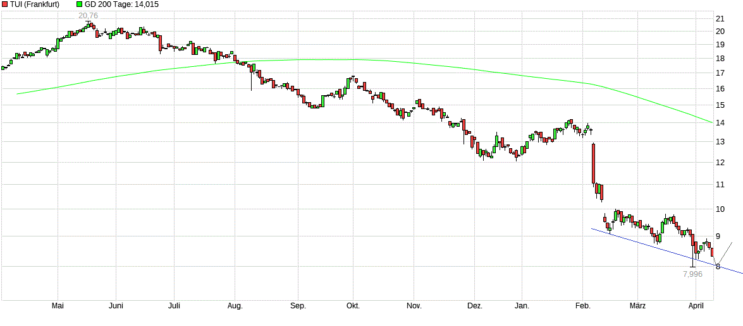Select the 'GD 200 Tage: 14,015' legend label
This screenshot has width=743, height=326.
[x=121, y=4]
